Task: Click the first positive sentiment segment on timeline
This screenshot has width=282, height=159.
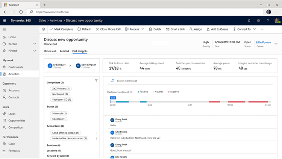Action: [x=122, y=102]
